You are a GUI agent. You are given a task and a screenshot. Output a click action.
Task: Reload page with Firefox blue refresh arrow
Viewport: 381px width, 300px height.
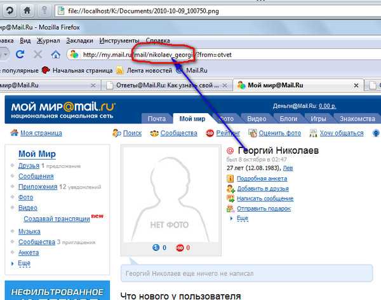20,54
